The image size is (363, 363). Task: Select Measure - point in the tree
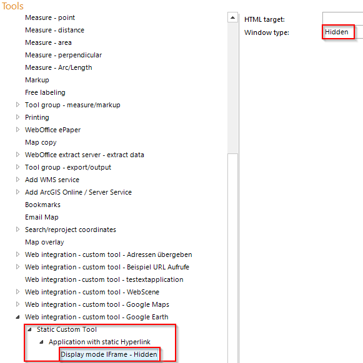click(x=50, y=17)
